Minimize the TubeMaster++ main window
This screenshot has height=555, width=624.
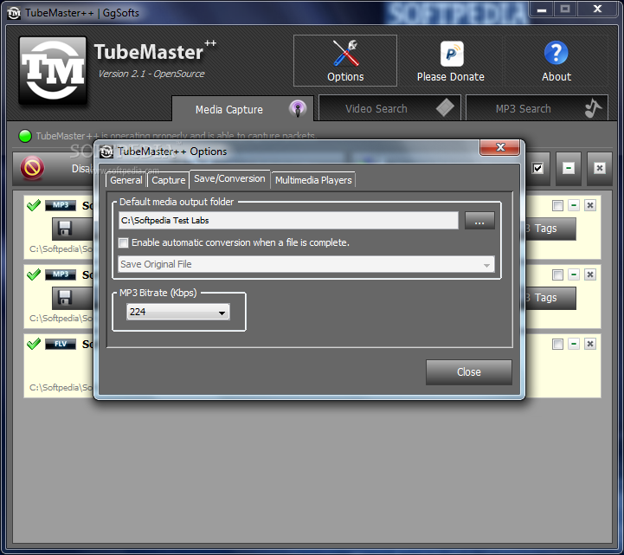click(541, 10)
